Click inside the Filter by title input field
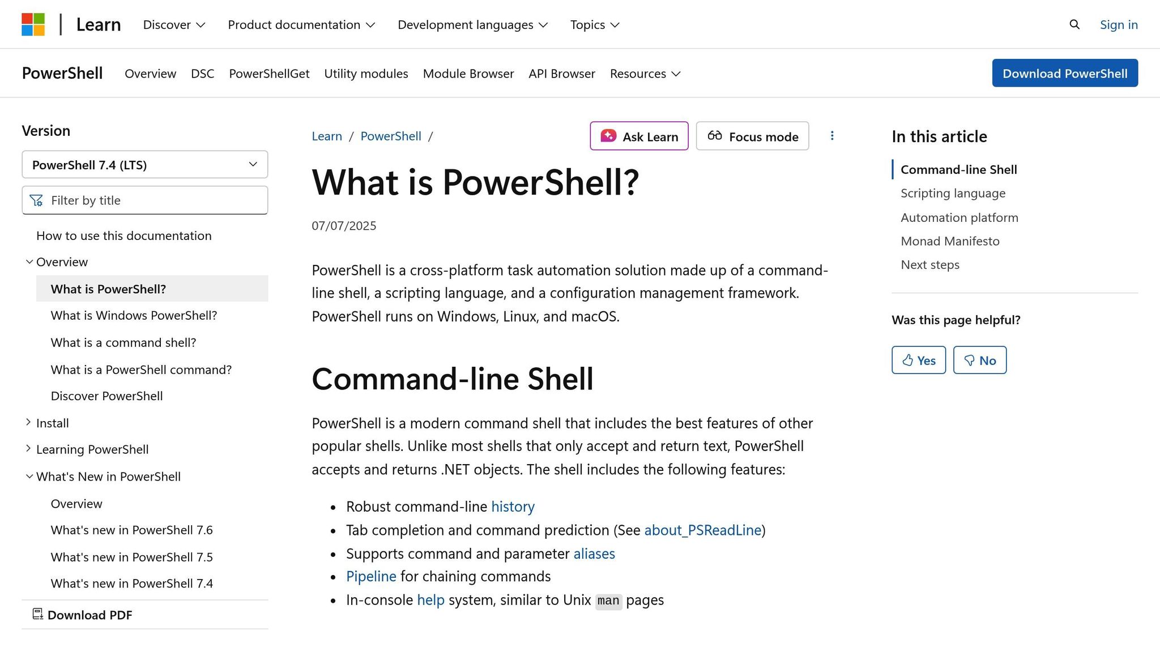 tap(144, 200)
